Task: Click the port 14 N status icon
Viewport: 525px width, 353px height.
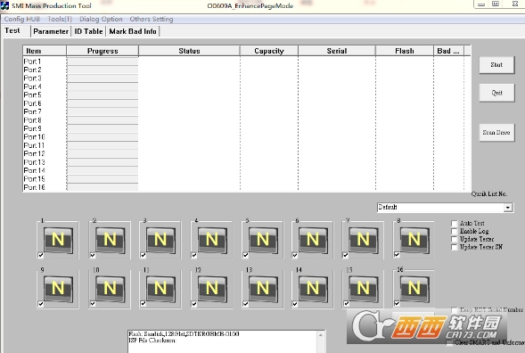Action: click(x=313, y=289)
